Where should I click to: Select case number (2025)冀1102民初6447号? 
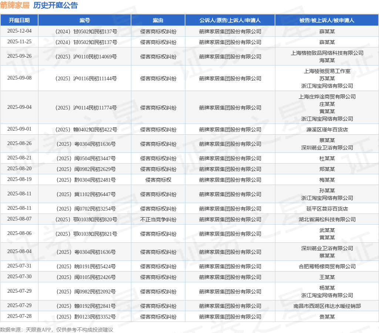86,195
